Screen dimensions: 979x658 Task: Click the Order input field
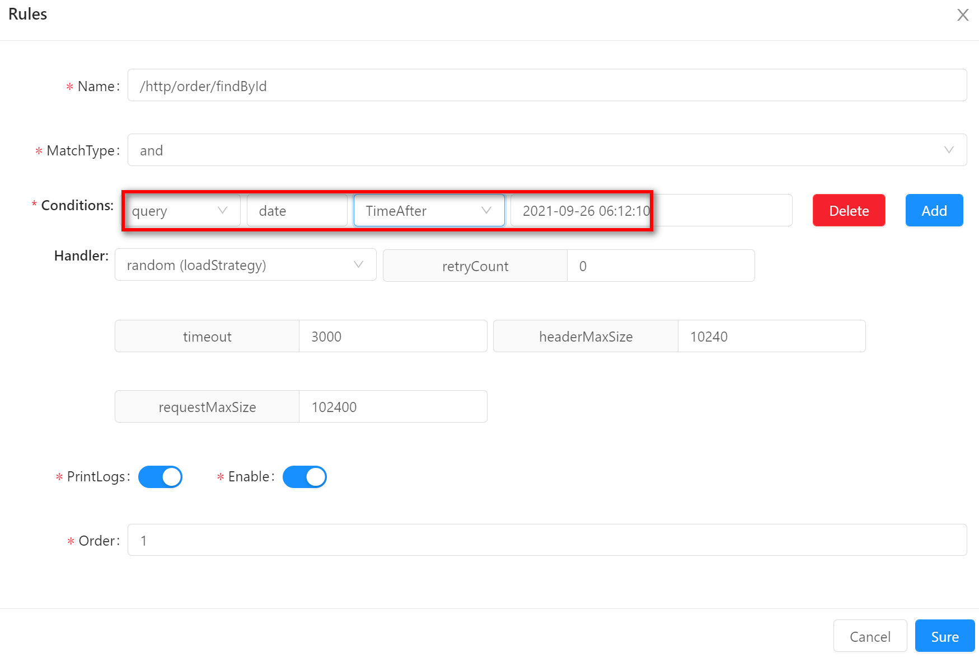pyautogui.click(x=546, y=540)
